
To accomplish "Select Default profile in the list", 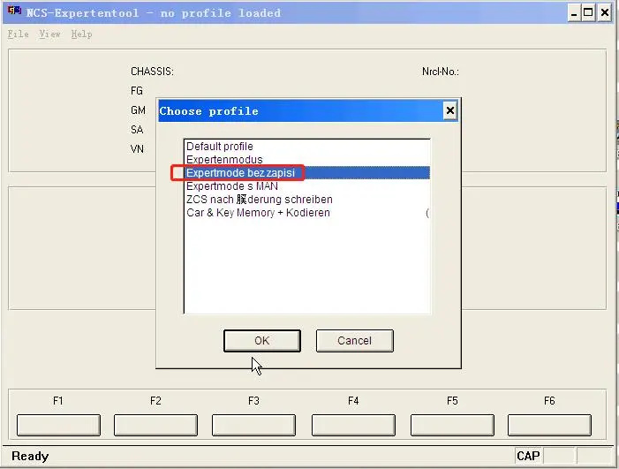I will coord(307,147).
